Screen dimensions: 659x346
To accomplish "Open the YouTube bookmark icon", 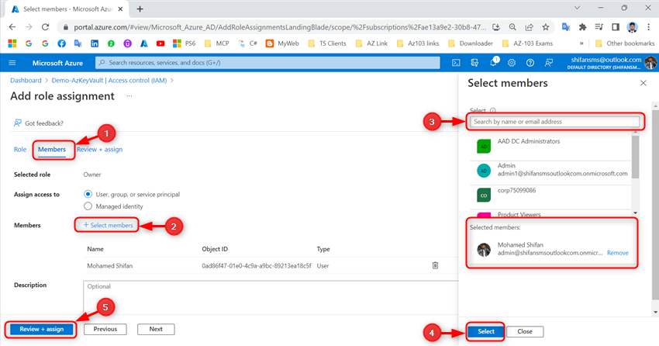I will click(160, 43).
